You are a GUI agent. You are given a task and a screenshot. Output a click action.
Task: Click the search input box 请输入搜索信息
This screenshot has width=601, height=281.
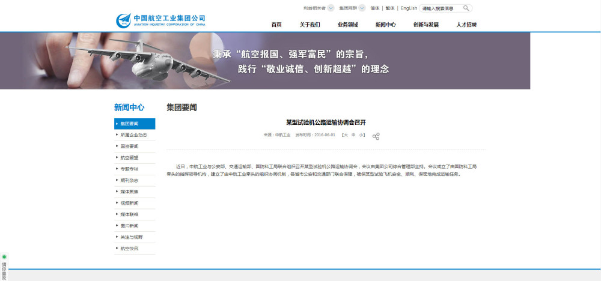point(441,8)
